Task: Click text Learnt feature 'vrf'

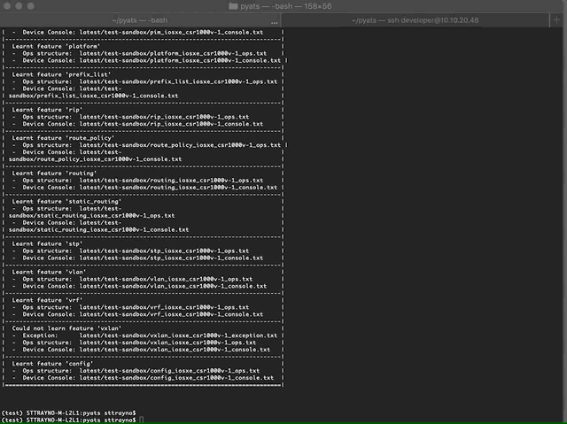Action: (x=47, y=300)
